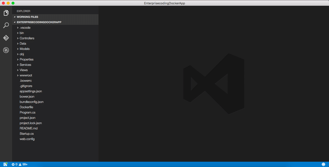Open the Git source control icon
The height and width of the screenshot is (167, 329).
6,38
